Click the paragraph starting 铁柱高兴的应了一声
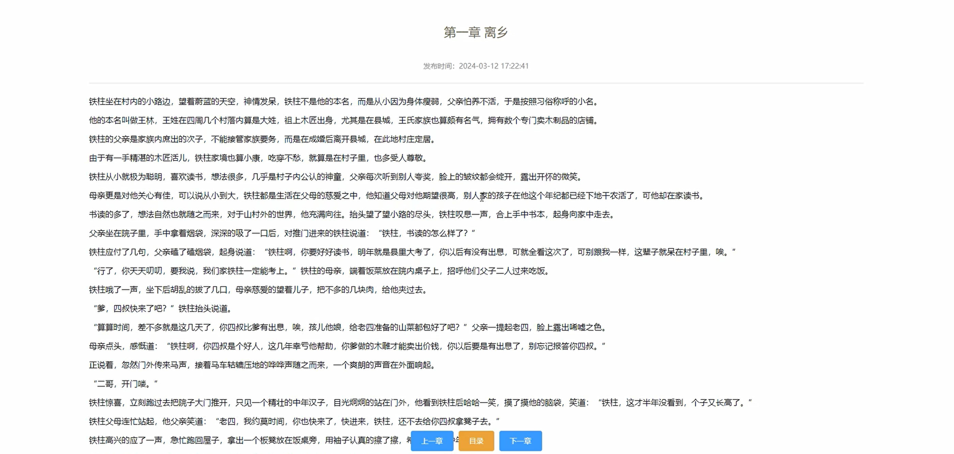 tap(249, 440)
